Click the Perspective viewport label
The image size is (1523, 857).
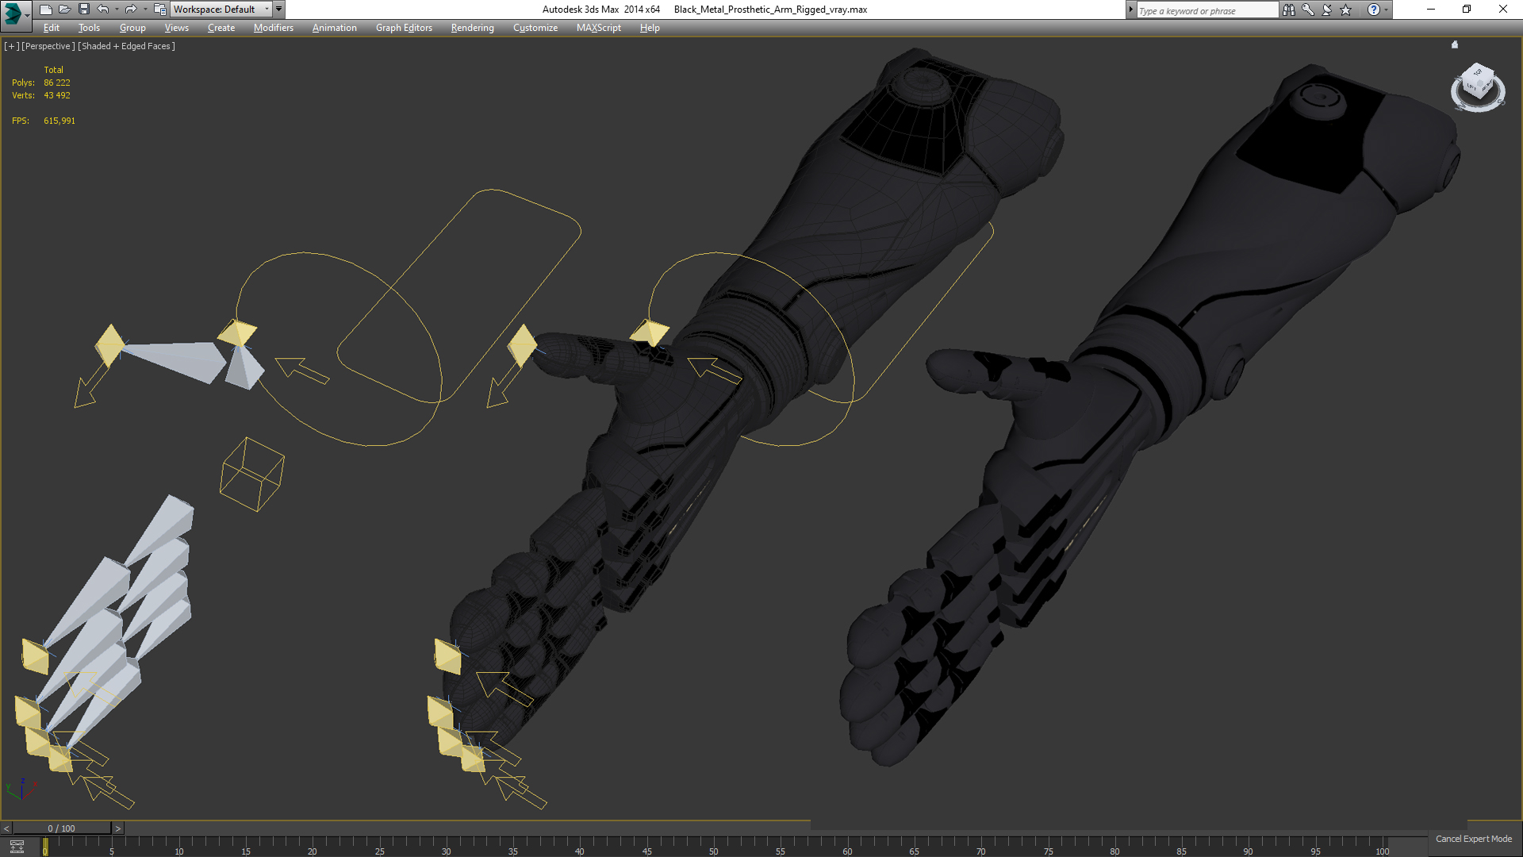pyautogui.click(x=48, y=46)
